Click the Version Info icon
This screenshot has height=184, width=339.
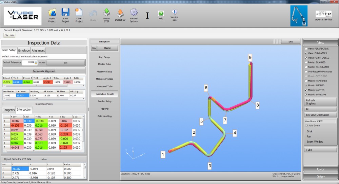tap(175, 13)
